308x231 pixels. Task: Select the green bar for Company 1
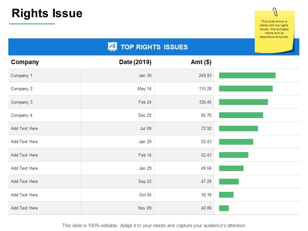click(x=247, y=75)
